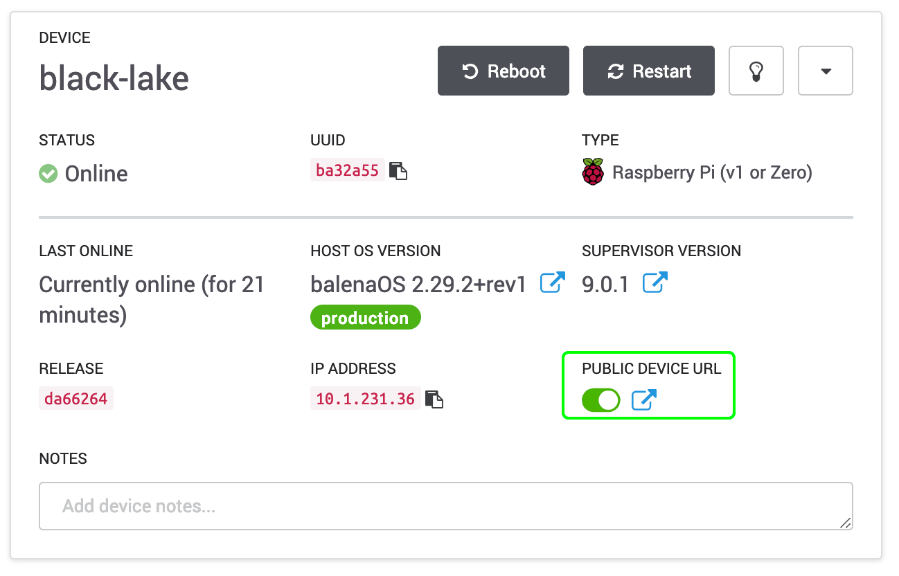Click the lightbulb identify device icon
The height and width of the screenshot is (576, 899).
tap(756, 71)
